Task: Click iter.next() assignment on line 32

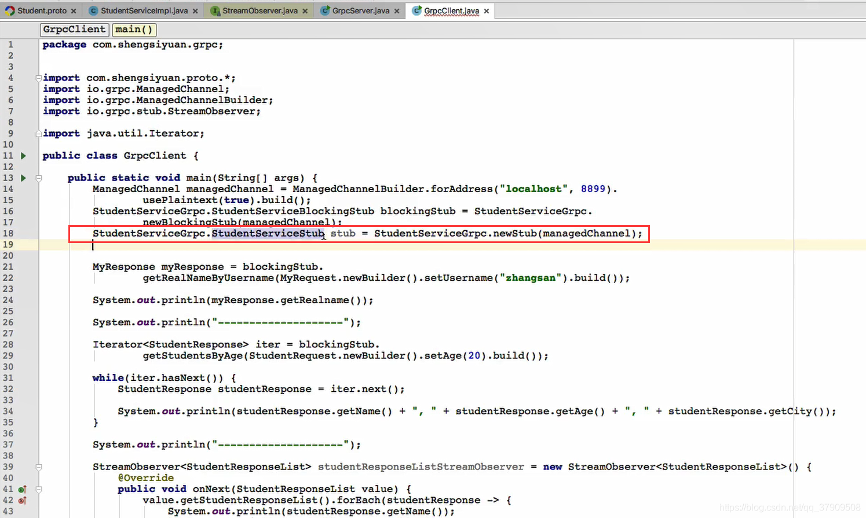Action: pos(261,390)
